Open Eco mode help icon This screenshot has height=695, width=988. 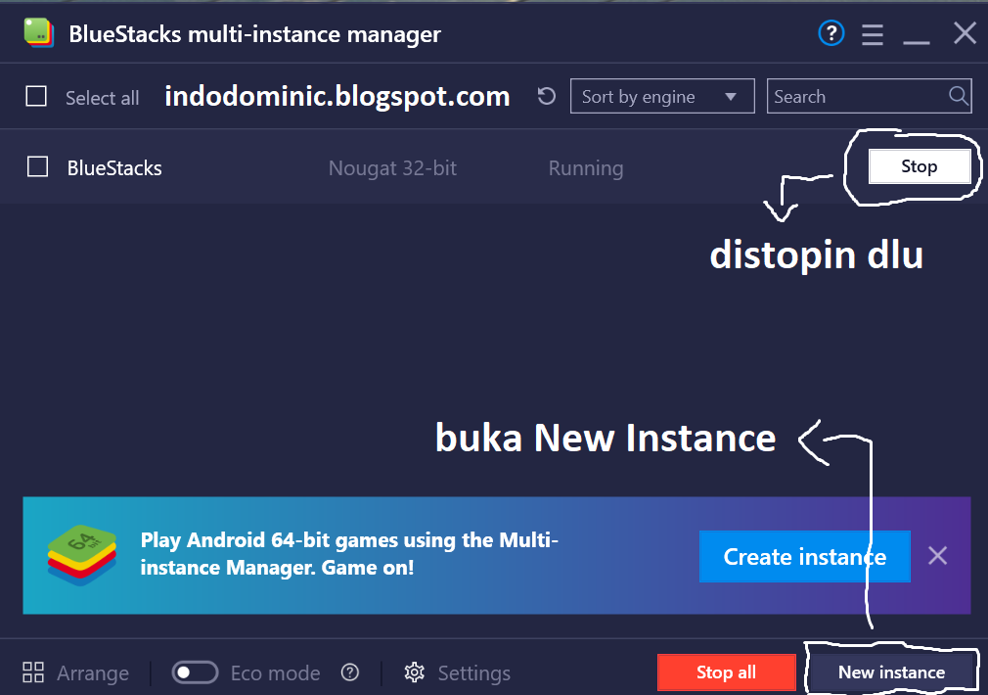point(349,672)
